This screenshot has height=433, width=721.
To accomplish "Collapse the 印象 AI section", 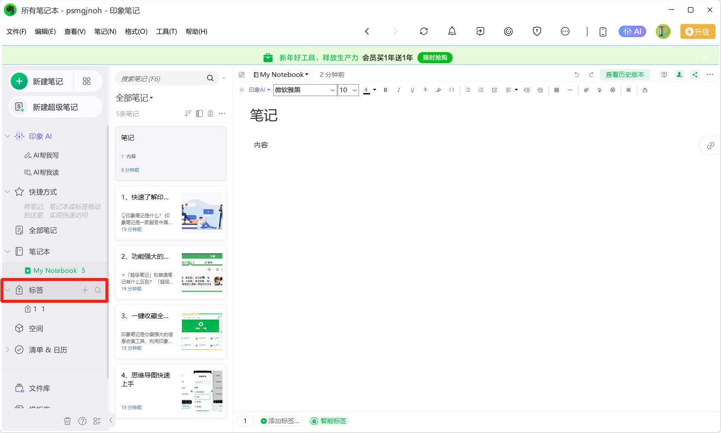I will click(7, 136).
